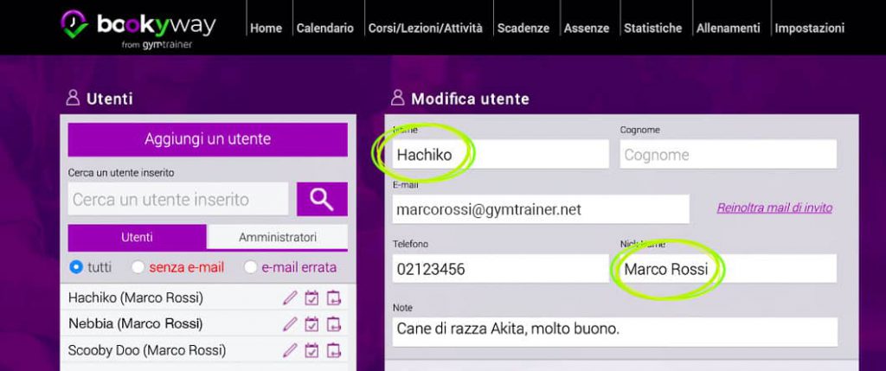Screen dimensions: 886x371
Task: Click the "Aggiungi un utente" button
Action: pos(208,139)
